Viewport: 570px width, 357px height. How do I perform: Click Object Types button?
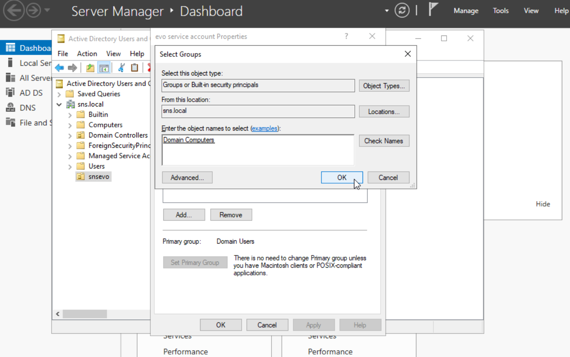click(384, 86)
